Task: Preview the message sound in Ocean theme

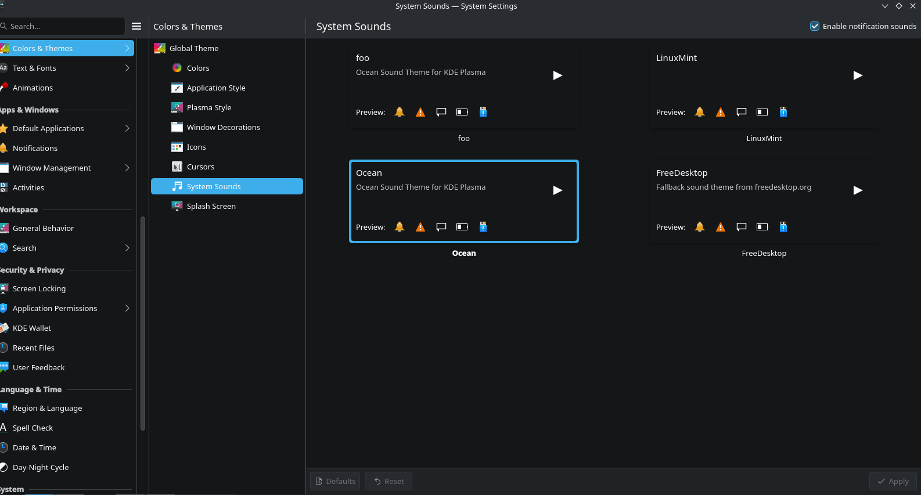Action: point(441,227)
